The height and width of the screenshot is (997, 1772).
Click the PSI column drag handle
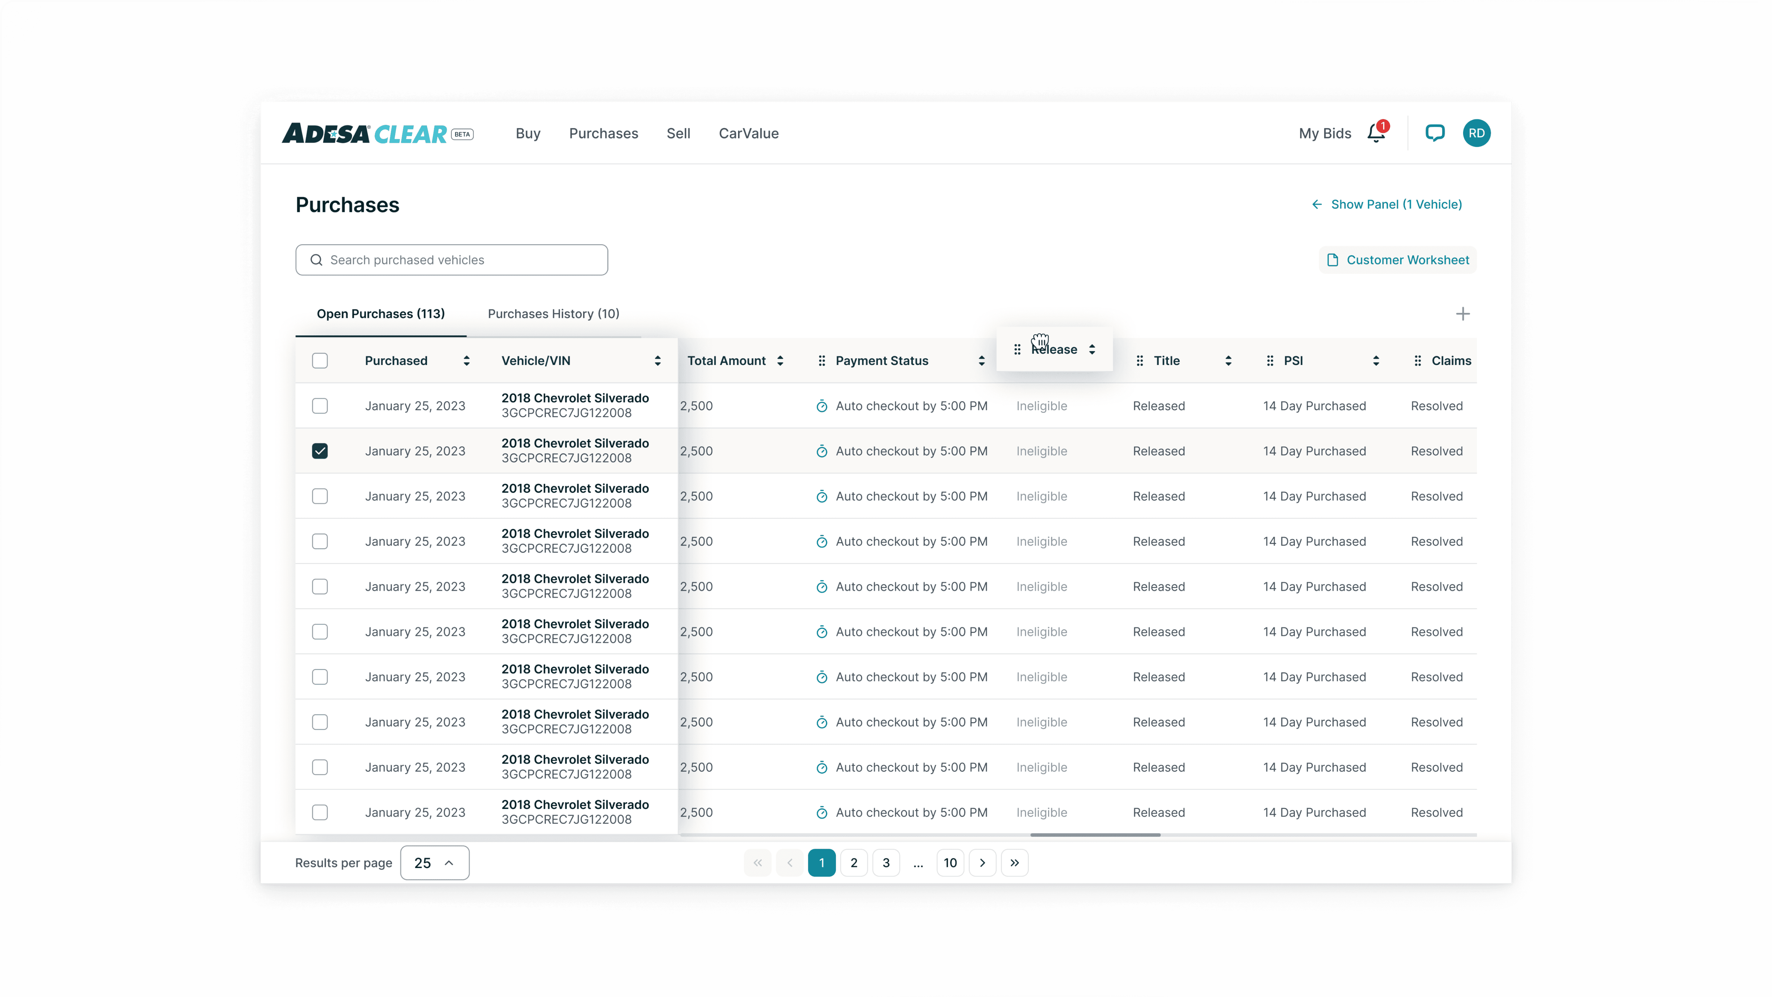pyautogui.click(x=1270, y=361)
